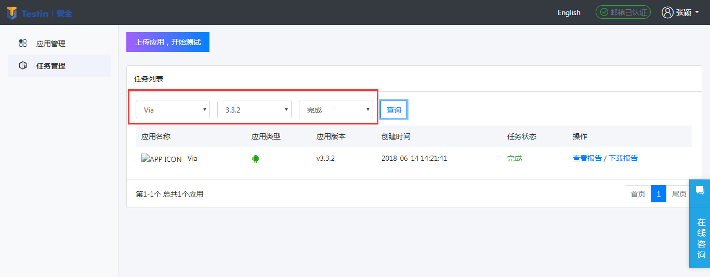Open the app name dropdown showing Via

(x=173, y=109)
